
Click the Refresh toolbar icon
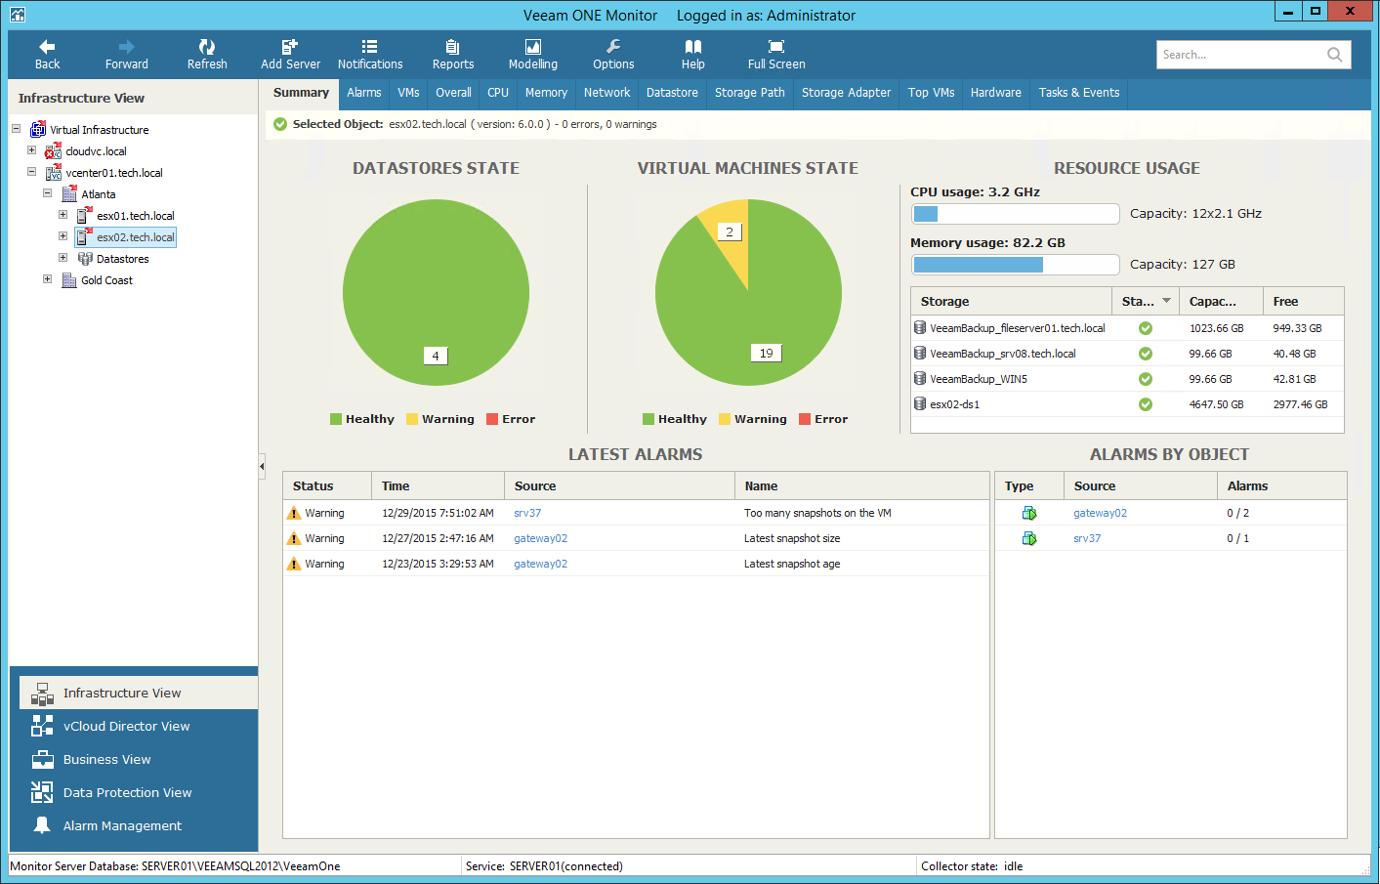coord(207,47)
